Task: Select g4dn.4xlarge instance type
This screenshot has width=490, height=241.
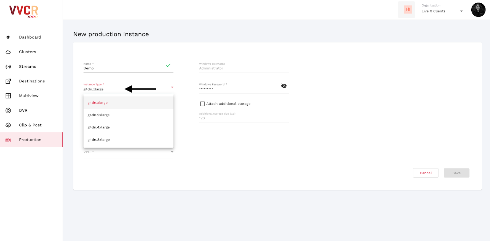Action: click(128, 127)
